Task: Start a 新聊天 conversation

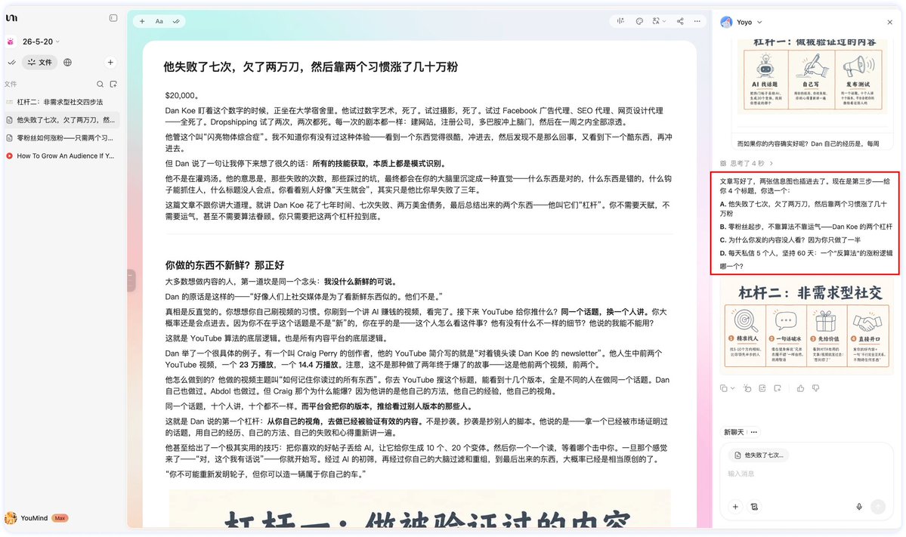Action: pyautogui.click(x=734, y=432)
